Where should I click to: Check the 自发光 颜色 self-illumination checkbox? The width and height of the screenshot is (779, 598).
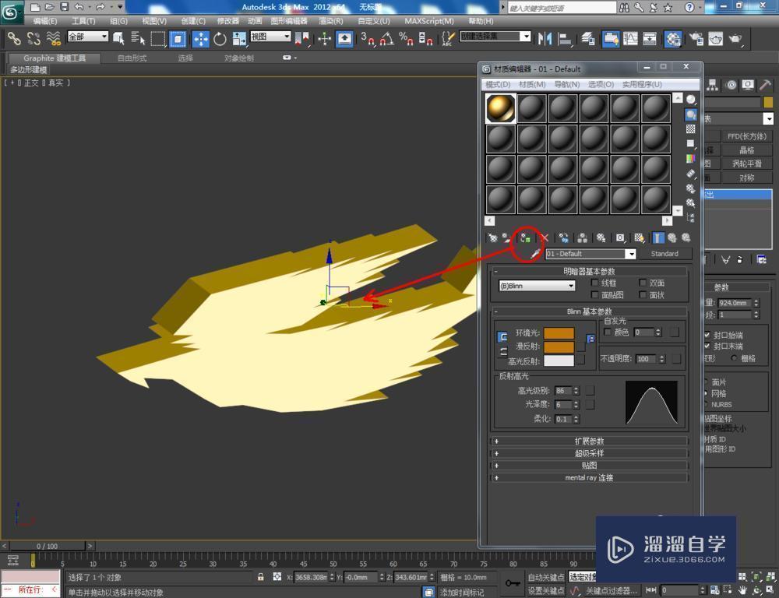click(607, 332)
